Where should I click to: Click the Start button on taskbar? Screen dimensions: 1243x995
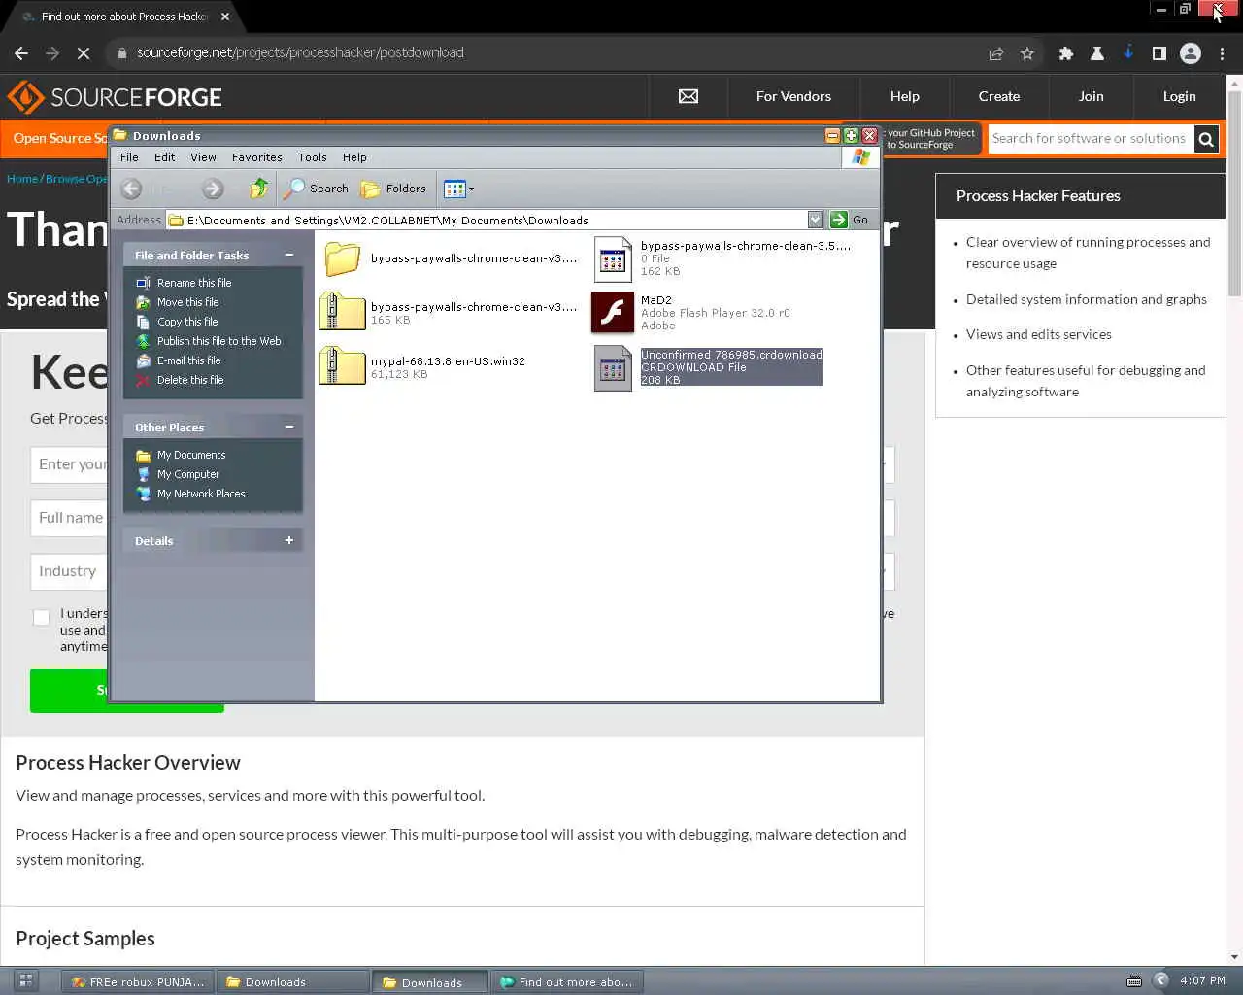point(26,981)
